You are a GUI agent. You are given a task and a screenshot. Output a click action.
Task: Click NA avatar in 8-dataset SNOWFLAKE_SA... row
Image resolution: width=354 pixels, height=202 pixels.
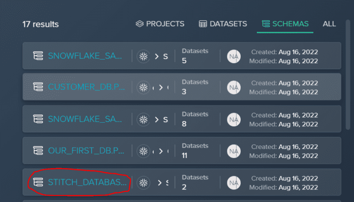point(234,120)
